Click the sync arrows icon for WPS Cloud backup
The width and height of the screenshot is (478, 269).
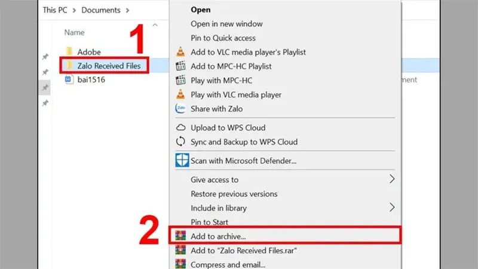click(x=180, y=142)
